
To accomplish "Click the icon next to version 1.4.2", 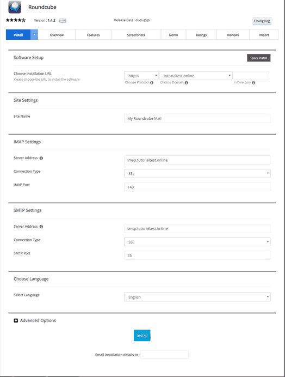I will tap(63, 21).
